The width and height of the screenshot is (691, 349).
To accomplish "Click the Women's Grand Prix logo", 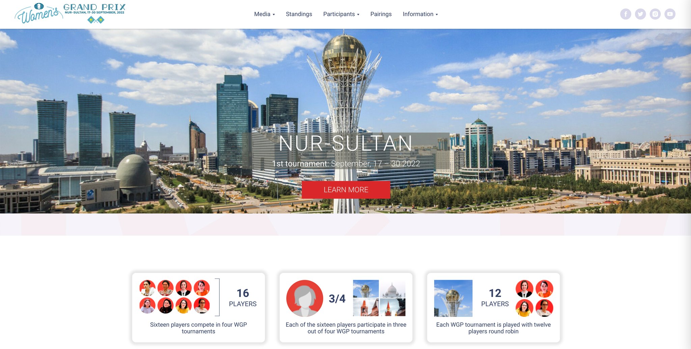I will (70, 14).
